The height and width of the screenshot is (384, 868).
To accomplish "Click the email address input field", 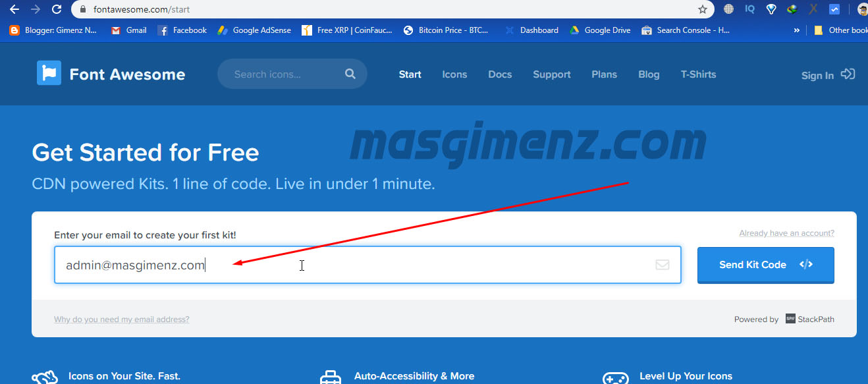I will tap(367, 265).
